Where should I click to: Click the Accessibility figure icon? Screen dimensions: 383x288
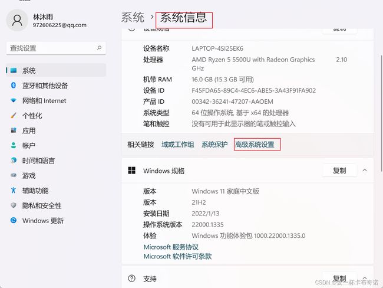(x=14, y=190)
